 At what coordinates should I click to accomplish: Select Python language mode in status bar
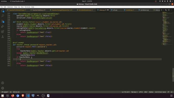151,92
